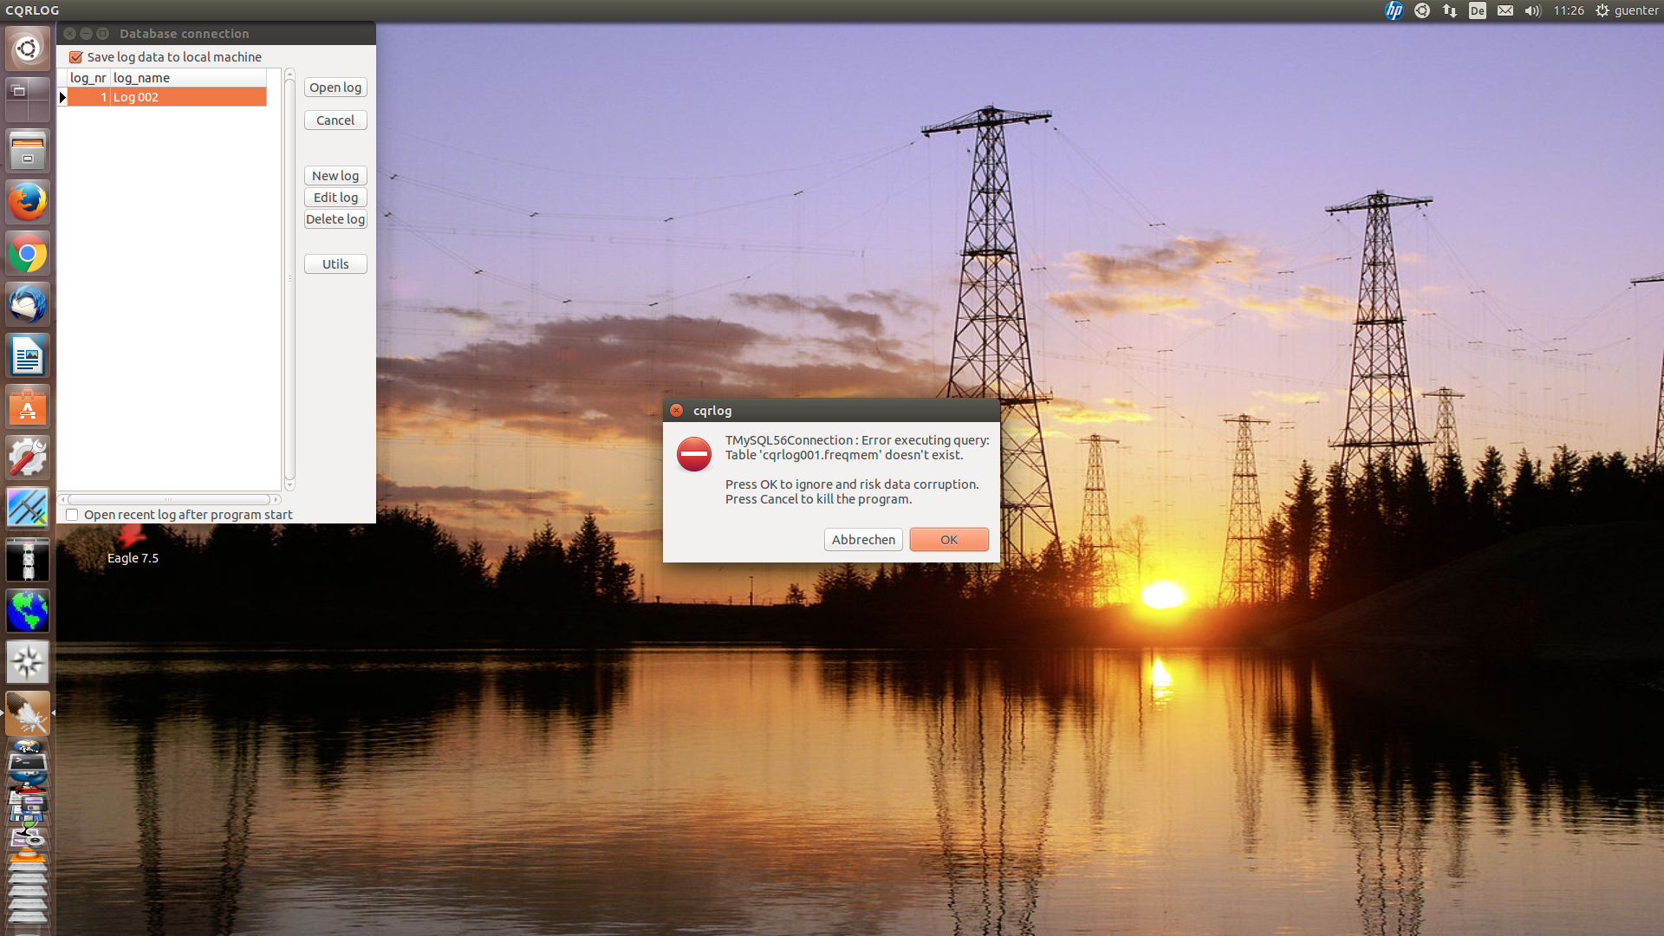Launch LibreOffice Writer from the dock

(28, 356)
